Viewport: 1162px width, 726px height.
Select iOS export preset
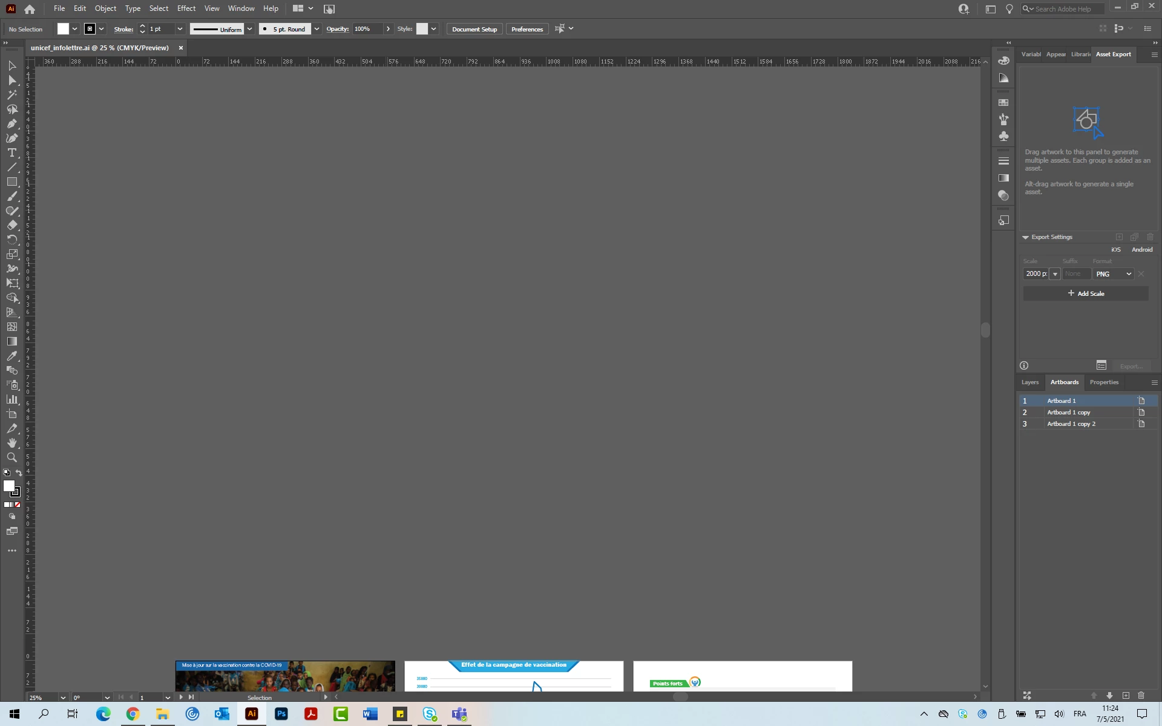tap(1115, 249)
